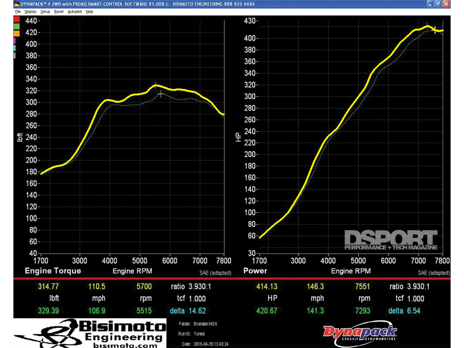Click the Bisimoto Engineering logo
Image resolution: width=464 pixels, height=348 pixels.
pos(90,333)
